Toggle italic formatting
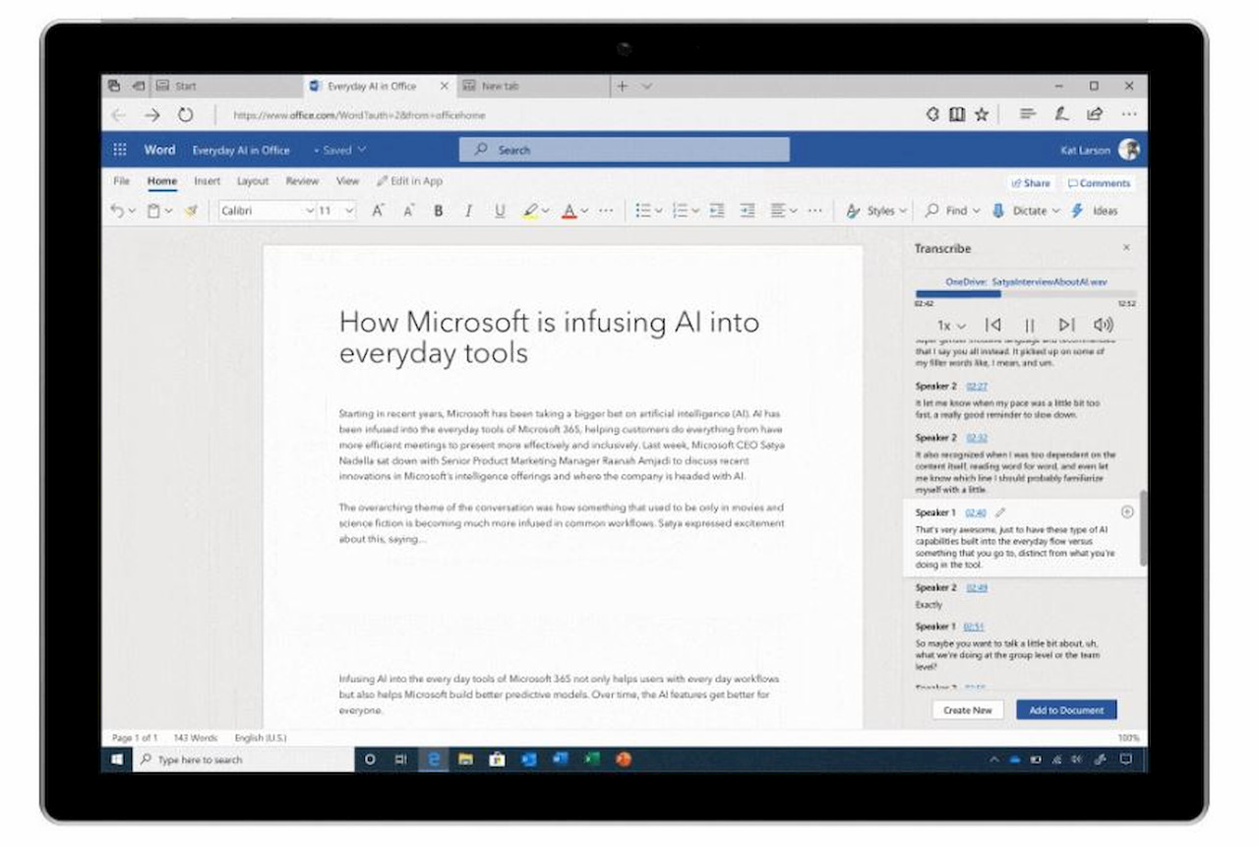The width and height of the screenshot is (1259, 847). click(x=468, y=211)
